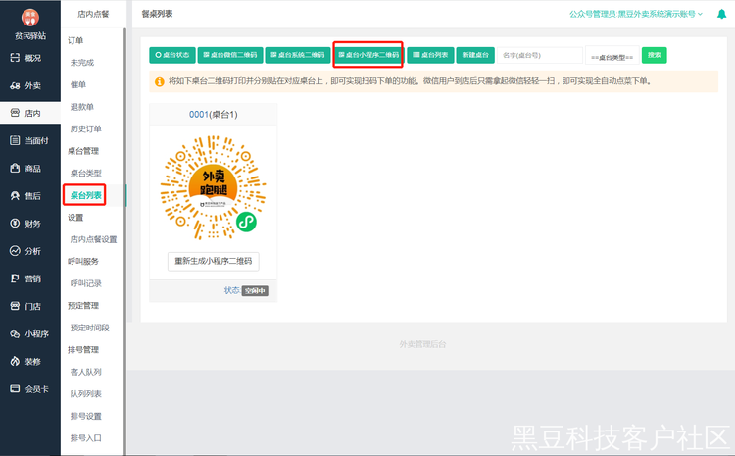Click the 分析 chart icon
735x456 pixels.
click(x=15, y=250)
